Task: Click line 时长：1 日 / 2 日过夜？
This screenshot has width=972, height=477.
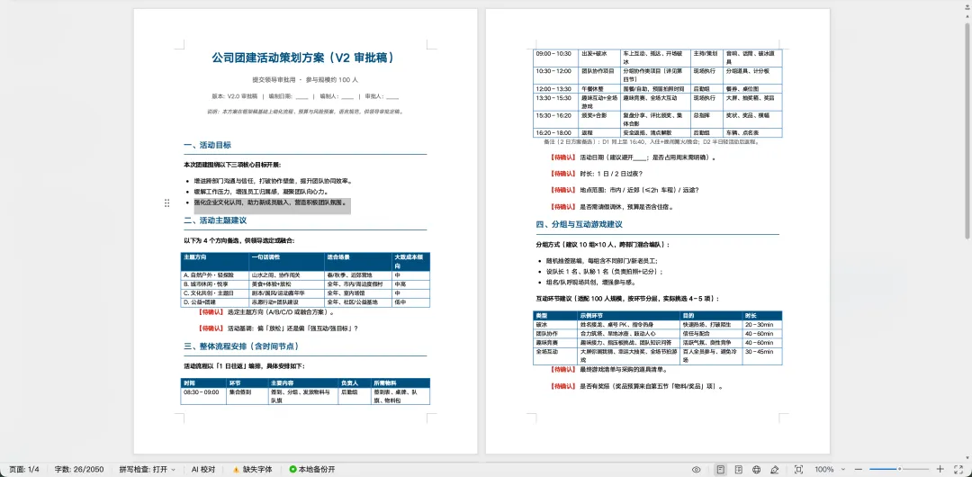Action: click(x=610, y=174)
